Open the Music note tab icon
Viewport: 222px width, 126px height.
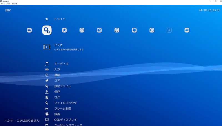coord(117,30)
